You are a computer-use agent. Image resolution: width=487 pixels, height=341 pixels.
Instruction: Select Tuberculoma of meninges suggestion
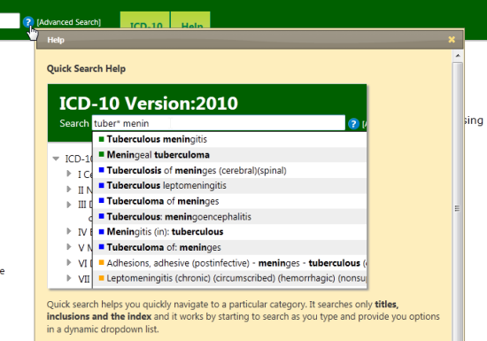pos(229,201)
